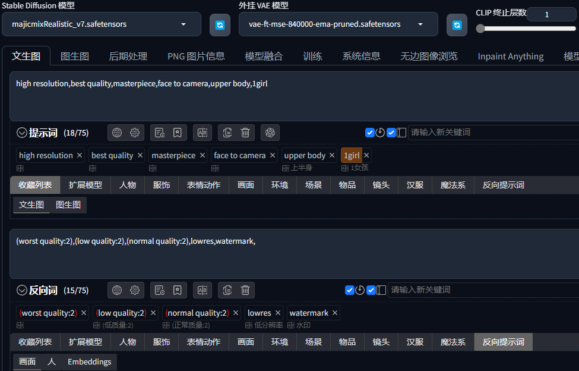This screenshot has height=371, width=579.
Task: Click AB translate-all icon in 反向词 toolbar
Action: click(x=203, y=290)
